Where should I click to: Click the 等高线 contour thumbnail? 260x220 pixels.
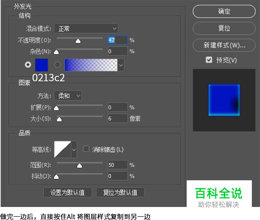point(62,149)
